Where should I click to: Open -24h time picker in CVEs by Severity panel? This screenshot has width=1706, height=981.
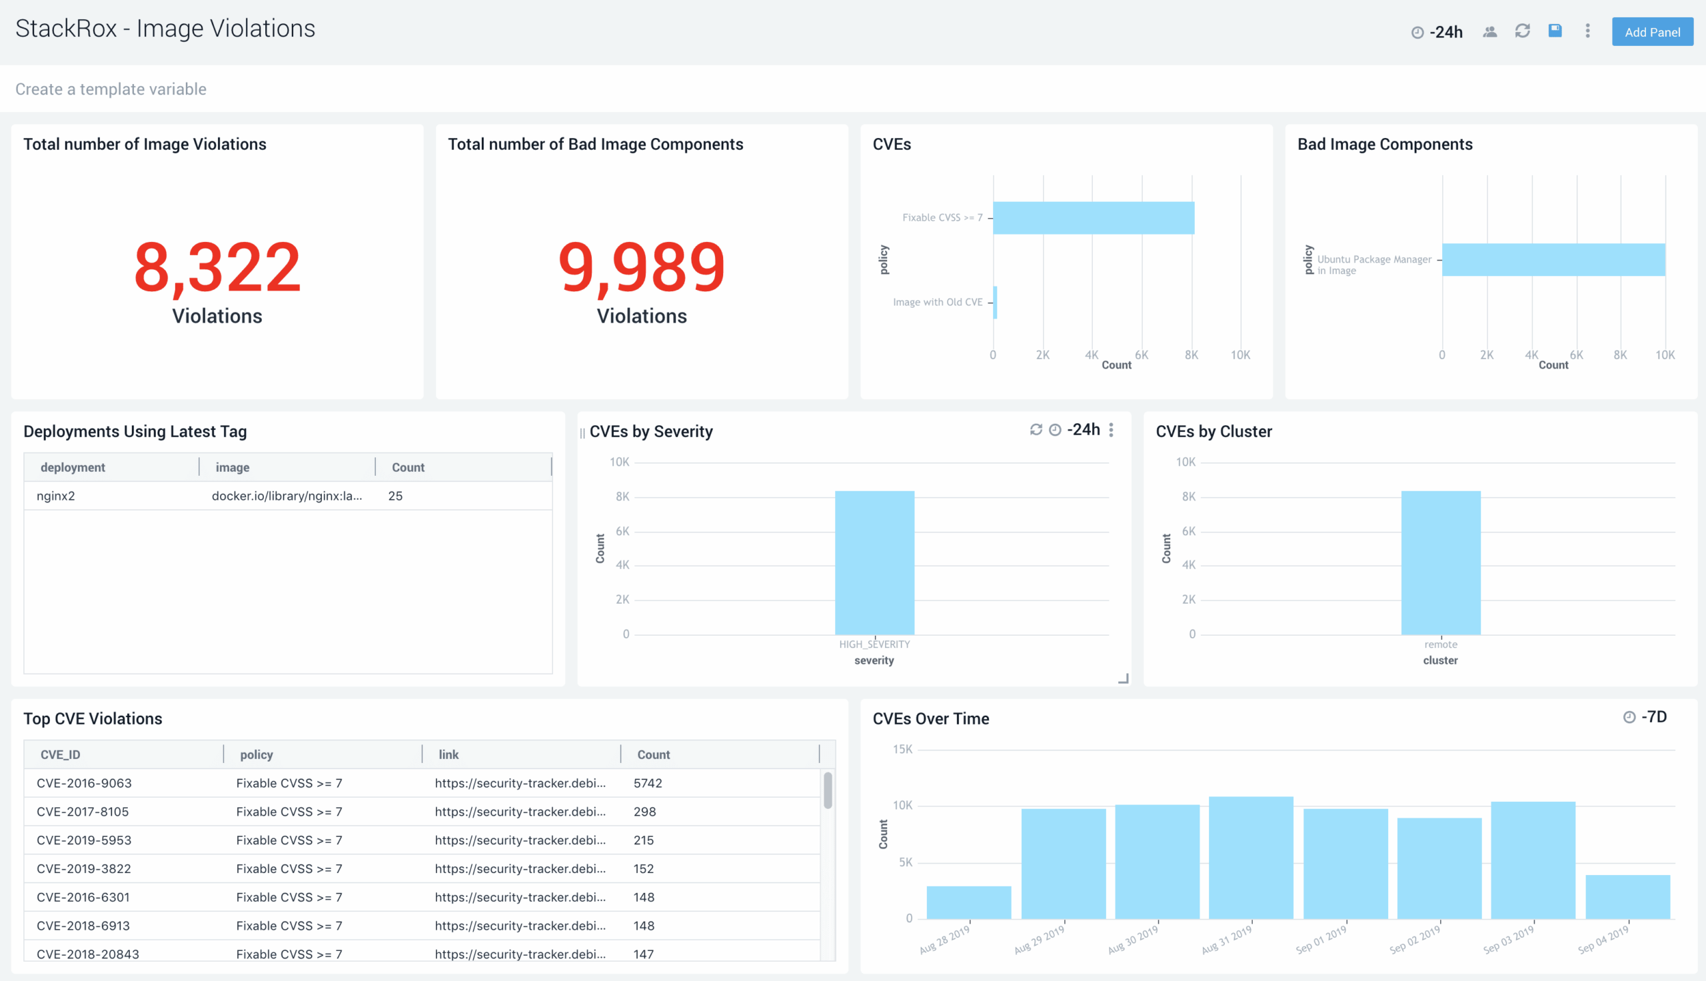pos(1083,430)
